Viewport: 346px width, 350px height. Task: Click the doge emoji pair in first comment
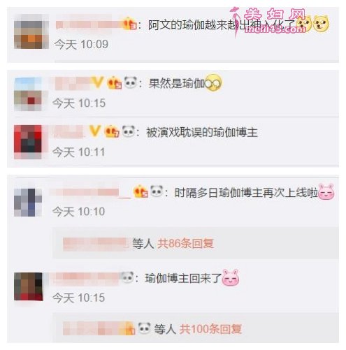click(313, 24)
